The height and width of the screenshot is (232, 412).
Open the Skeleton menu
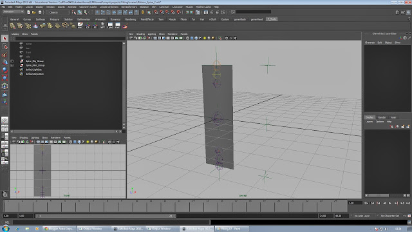pos(144,7)
